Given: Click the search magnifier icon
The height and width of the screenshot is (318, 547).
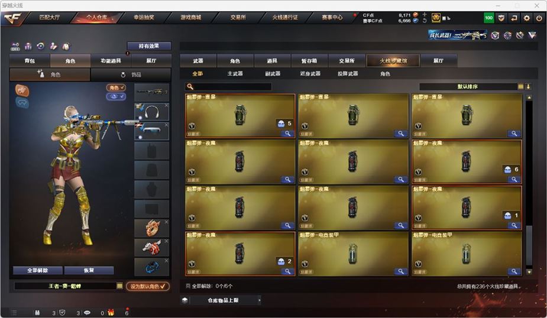Looking at the screenshot, I should (x=190, y=86).
